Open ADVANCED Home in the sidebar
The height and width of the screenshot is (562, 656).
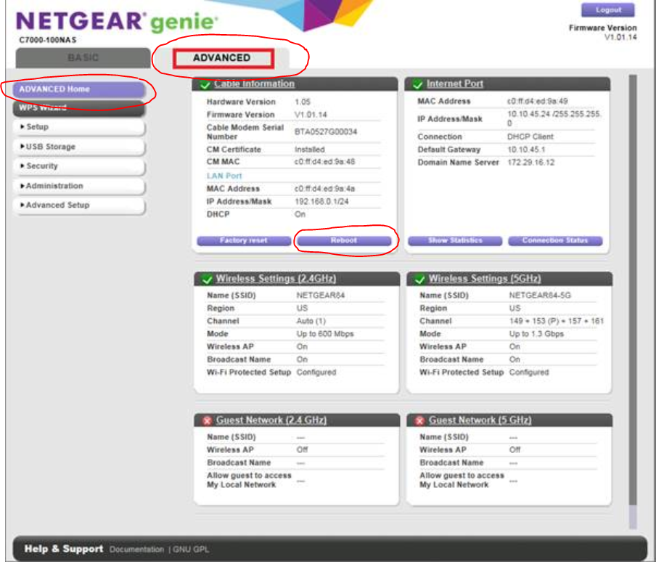coord(80,89)
